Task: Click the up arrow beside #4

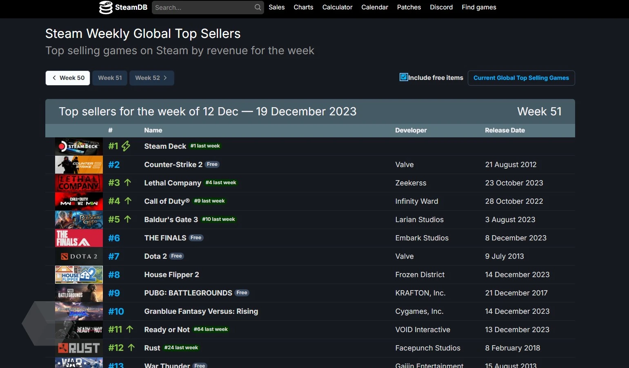Action: (x=128, y=201)
